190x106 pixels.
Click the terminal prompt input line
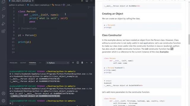click(12, 103)
